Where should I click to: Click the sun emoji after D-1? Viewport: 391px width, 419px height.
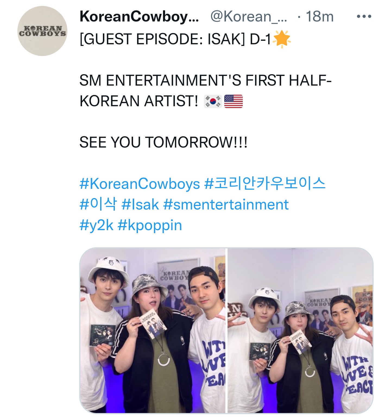[x=282, y=39]
